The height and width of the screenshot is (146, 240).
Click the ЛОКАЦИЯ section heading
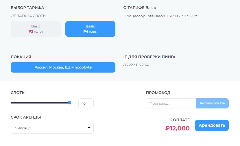21,57
